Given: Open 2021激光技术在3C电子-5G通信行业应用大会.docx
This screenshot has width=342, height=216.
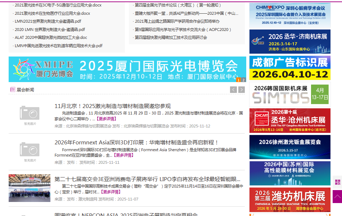Looking at the screenshot, I should pyautogui.click(x=58, y=5).
